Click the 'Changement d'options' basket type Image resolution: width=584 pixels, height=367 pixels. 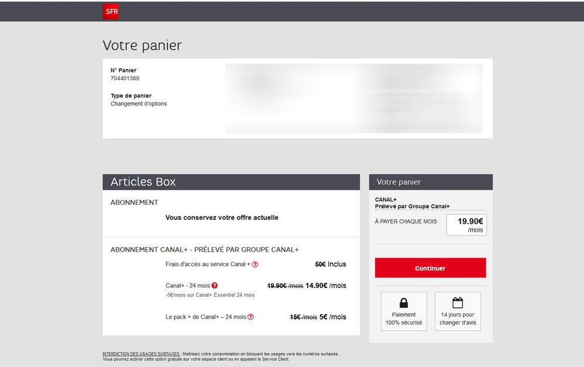139,104
